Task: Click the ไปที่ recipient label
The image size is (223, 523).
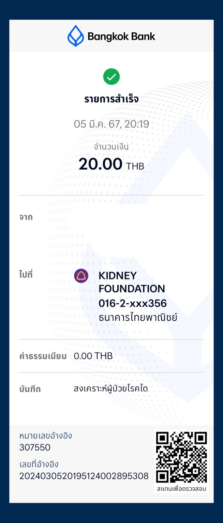Action: tap(26, 274)
